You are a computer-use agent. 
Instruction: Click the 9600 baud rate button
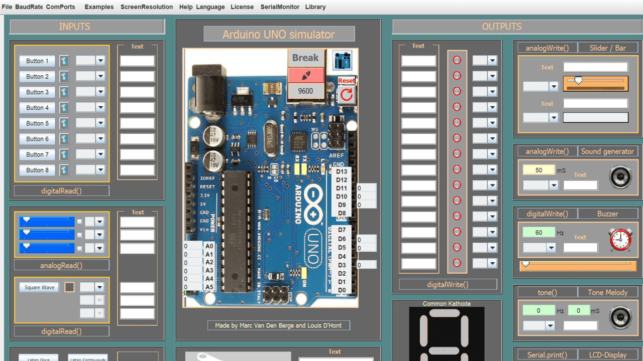(305, 91)
